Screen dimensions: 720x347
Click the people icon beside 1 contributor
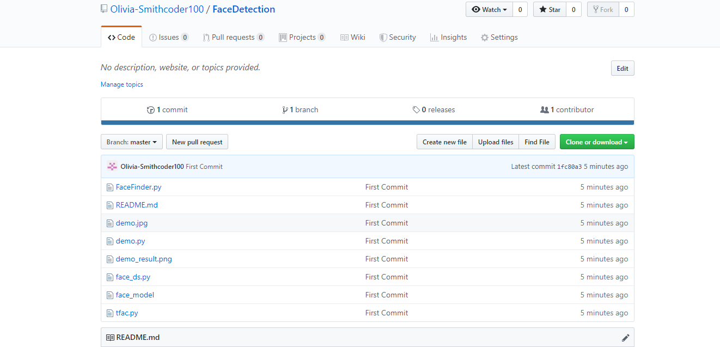(x=544, y=109)
